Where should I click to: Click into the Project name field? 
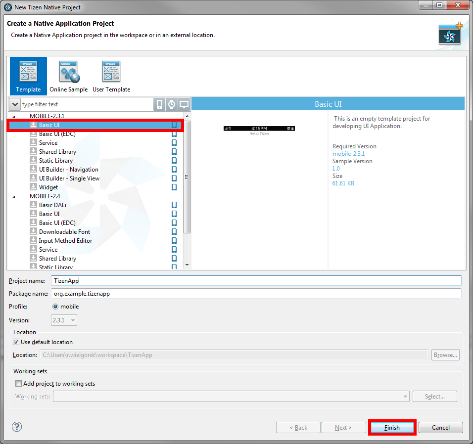tap(256, 280)
